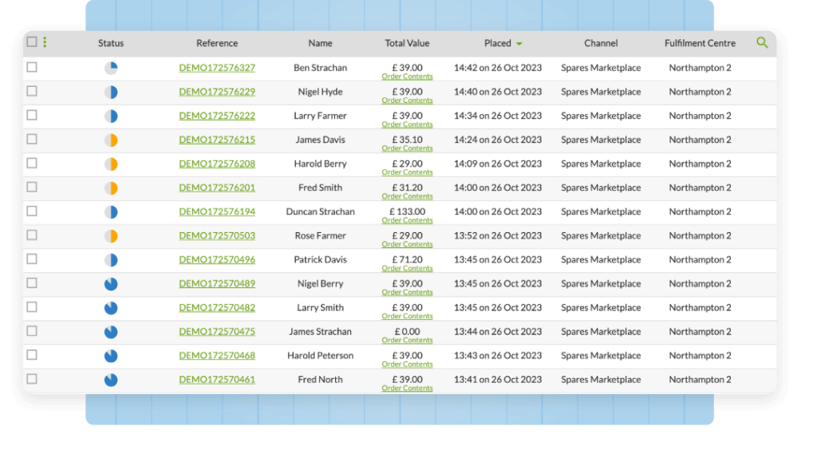817x450 pixels.
Task: Select checkbox in Larry Farmer row
Action: coord(32,115)
